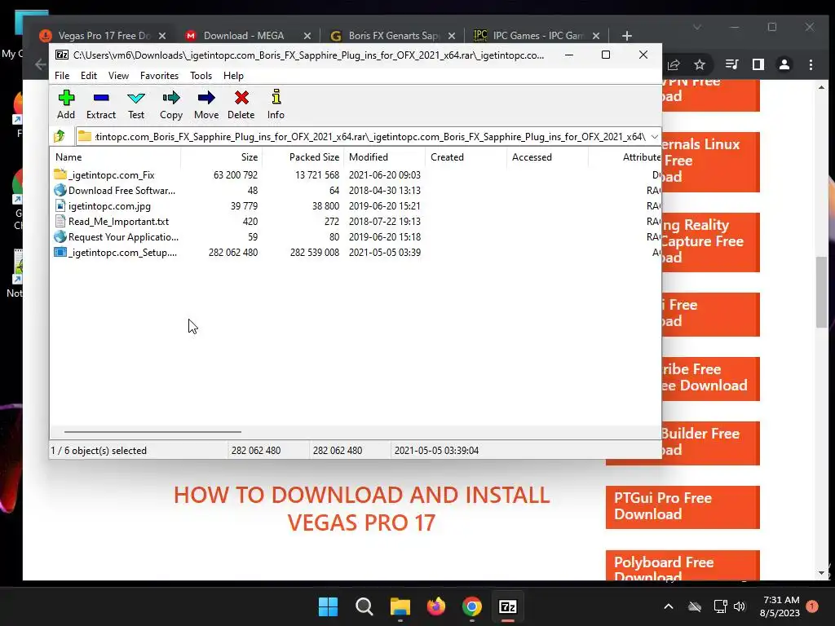Close the Download - MEGA tab
835x626 pixels.
pyautogui.click(x=307, y=36)
